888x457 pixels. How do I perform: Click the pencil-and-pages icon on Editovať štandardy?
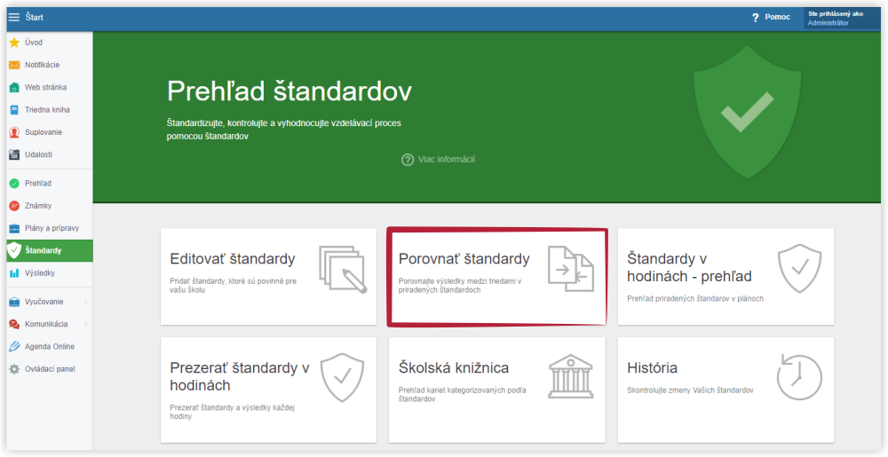click(x=343, y=269)
